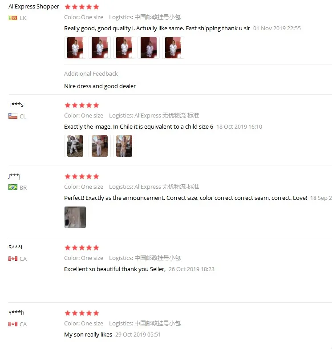Click the star rating on Y***h review

click(82, 313)
